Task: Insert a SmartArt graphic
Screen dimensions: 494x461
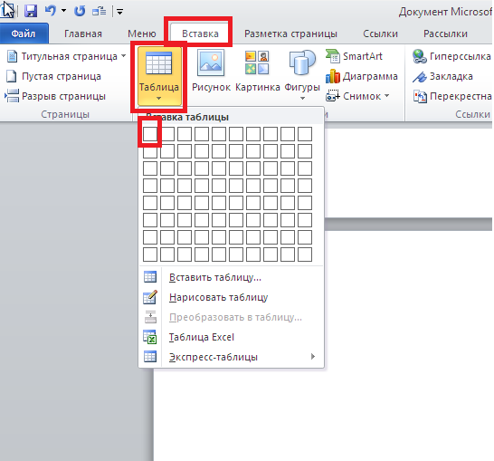Action: (354, 56)
